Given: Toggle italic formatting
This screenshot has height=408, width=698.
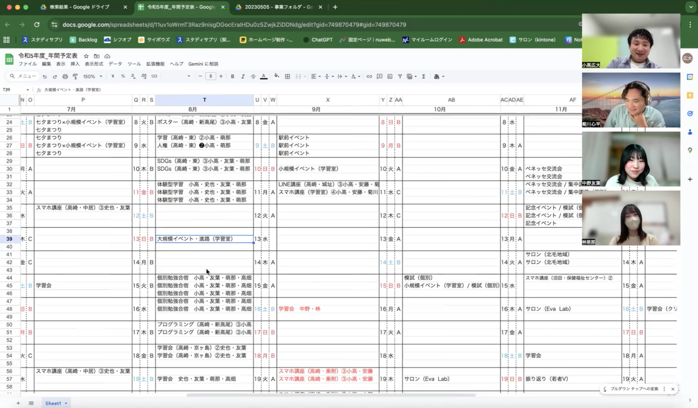Looking at the screenshot, I should coord(243,76).
